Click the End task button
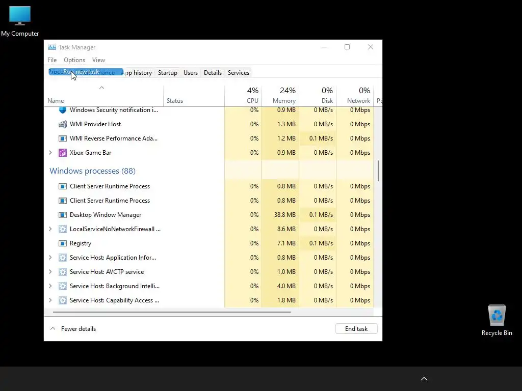Image resolution: width=522 pixels, height=391 pixels. point(356,329)
